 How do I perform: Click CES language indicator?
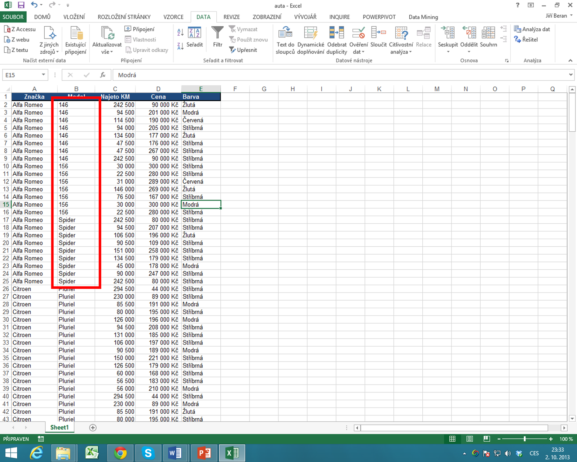pos(534,453)
